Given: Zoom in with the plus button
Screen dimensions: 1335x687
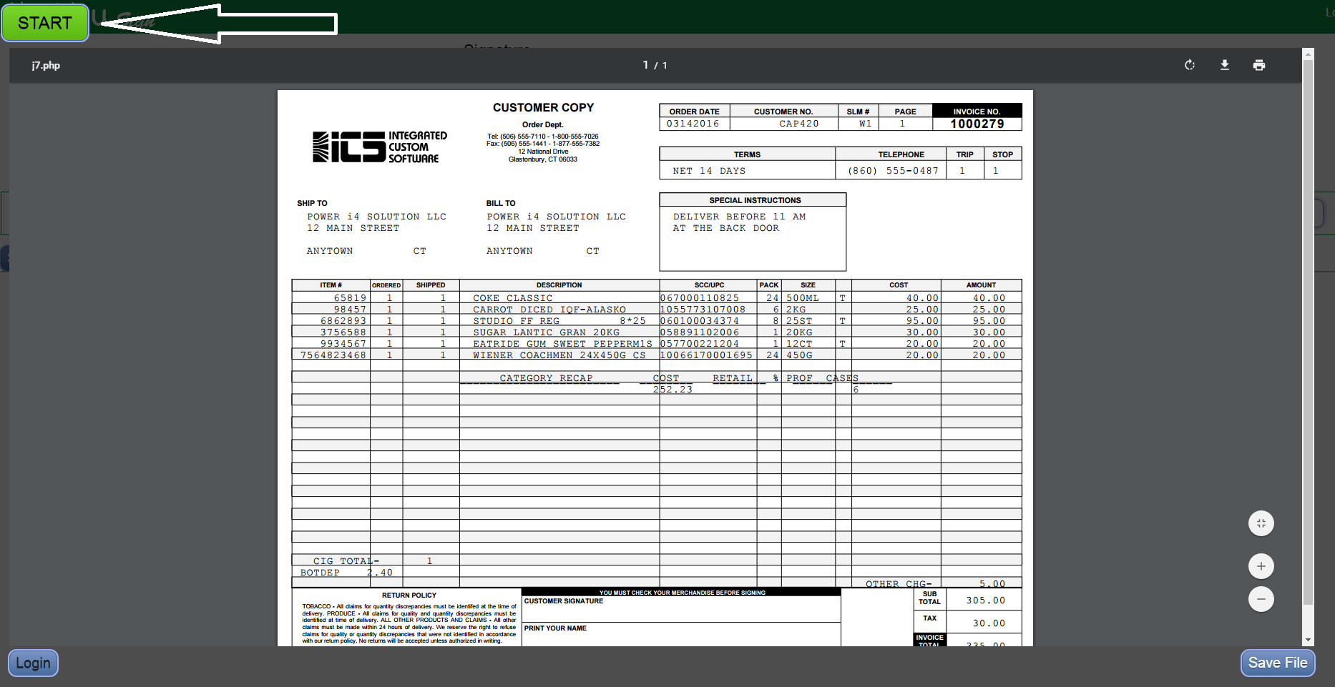Looking at the screenshot, I should point(1261,566).
